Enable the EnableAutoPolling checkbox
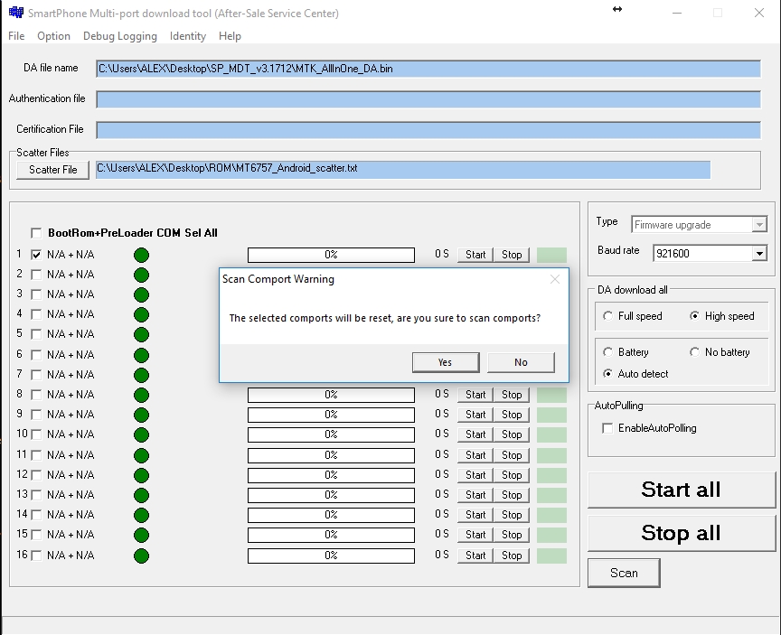 [x=607, y=428]
